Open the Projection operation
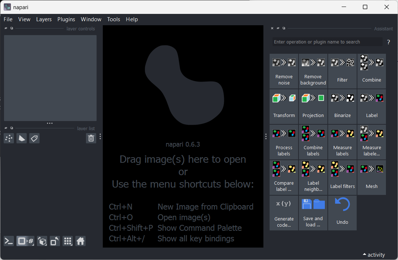398x260 pixels. point(313,106)
